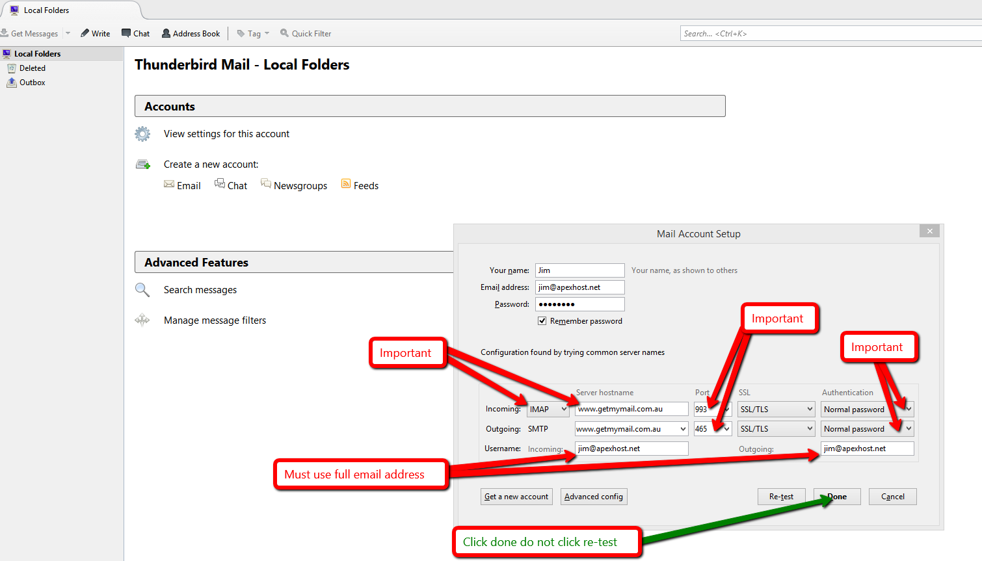The width and height of the screenshot is (982, 561).
Task: Close the Mail Account Setup dialog
Action: [x=929, y=231]
